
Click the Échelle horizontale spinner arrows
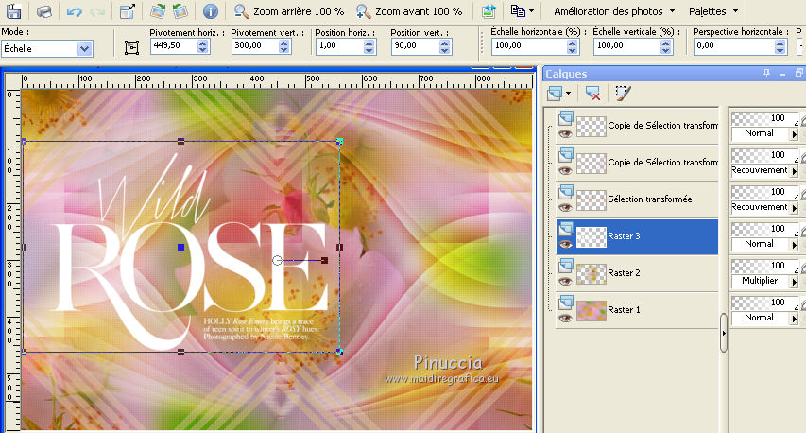point(572,46)
